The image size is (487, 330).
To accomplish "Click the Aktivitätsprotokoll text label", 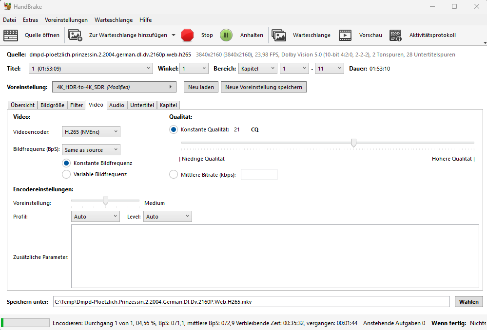I will coord(432,35).
